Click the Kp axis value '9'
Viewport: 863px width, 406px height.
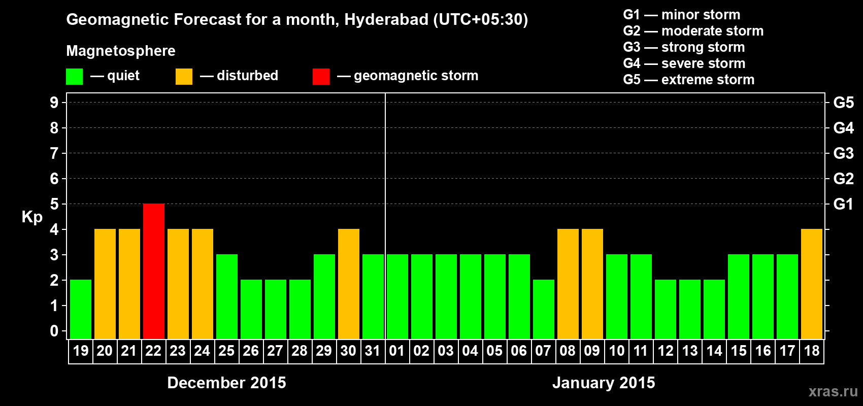coord(54,103)
